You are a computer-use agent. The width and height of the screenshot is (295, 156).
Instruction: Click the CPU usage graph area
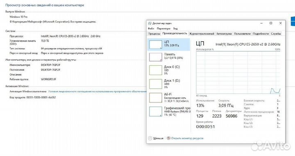[238, 73]
